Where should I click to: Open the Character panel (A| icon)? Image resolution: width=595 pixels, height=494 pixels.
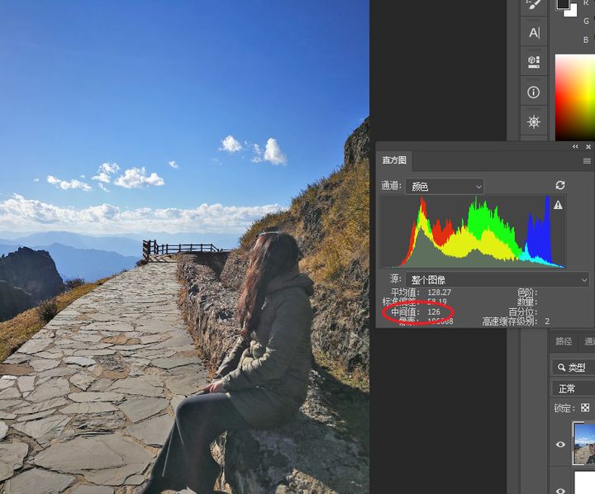534,33
